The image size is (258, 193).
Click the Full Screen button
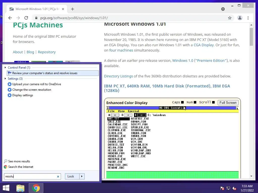(228, 103)
